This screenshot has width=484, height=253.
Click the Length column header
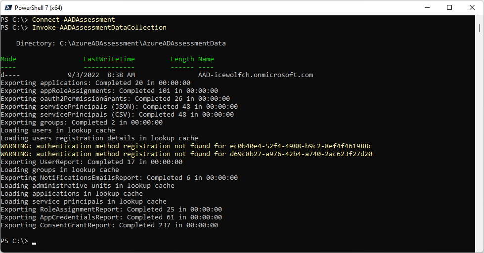[x=182, y=59]
